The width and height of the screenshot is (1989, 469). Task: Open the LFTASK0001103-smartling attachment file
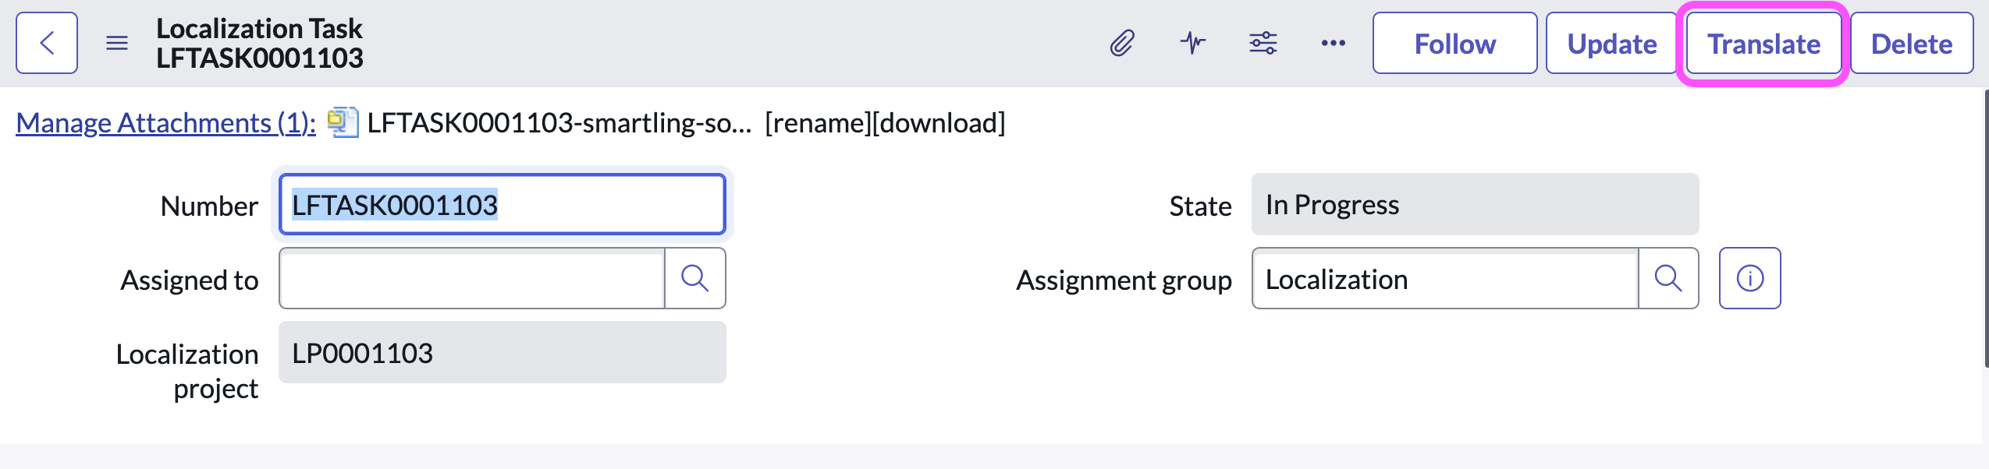(x=559, y=123)
